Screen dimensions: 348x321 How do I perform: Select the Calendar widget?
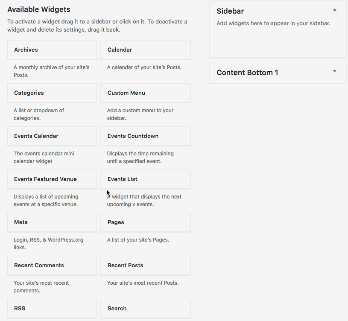[x=145, y=50]
